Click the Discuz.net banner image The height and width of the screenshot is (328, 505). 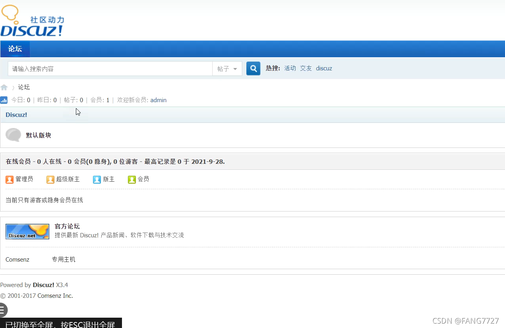[x=27, y=231]
